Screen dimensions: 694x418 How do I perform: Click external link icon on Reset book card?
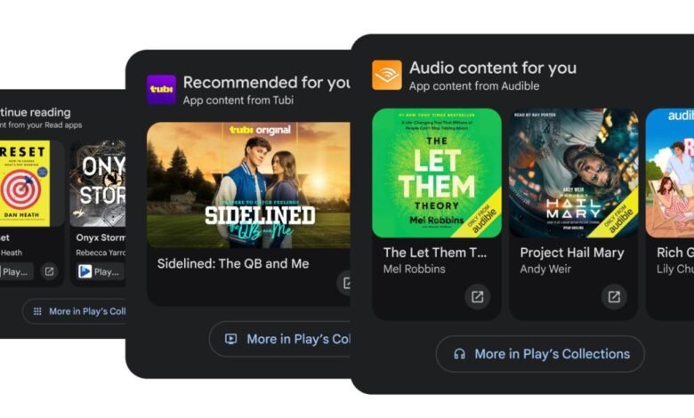click(x=49, y=271)
